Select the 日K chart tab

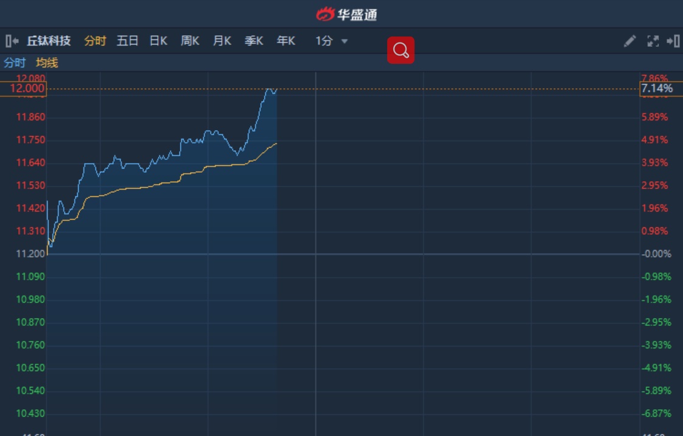pos(158,41)
